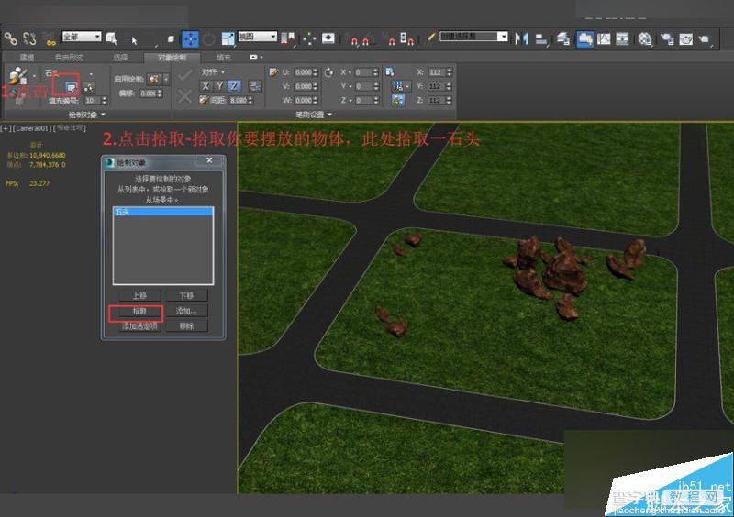Viewport: 734px width, 517px height.
Task: Toggle the icon button right of Z align
Action: (256, 86)
